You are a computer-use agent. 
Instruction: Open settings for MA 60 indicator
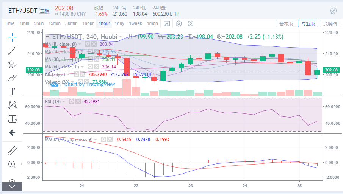click(x=90, y=67)
